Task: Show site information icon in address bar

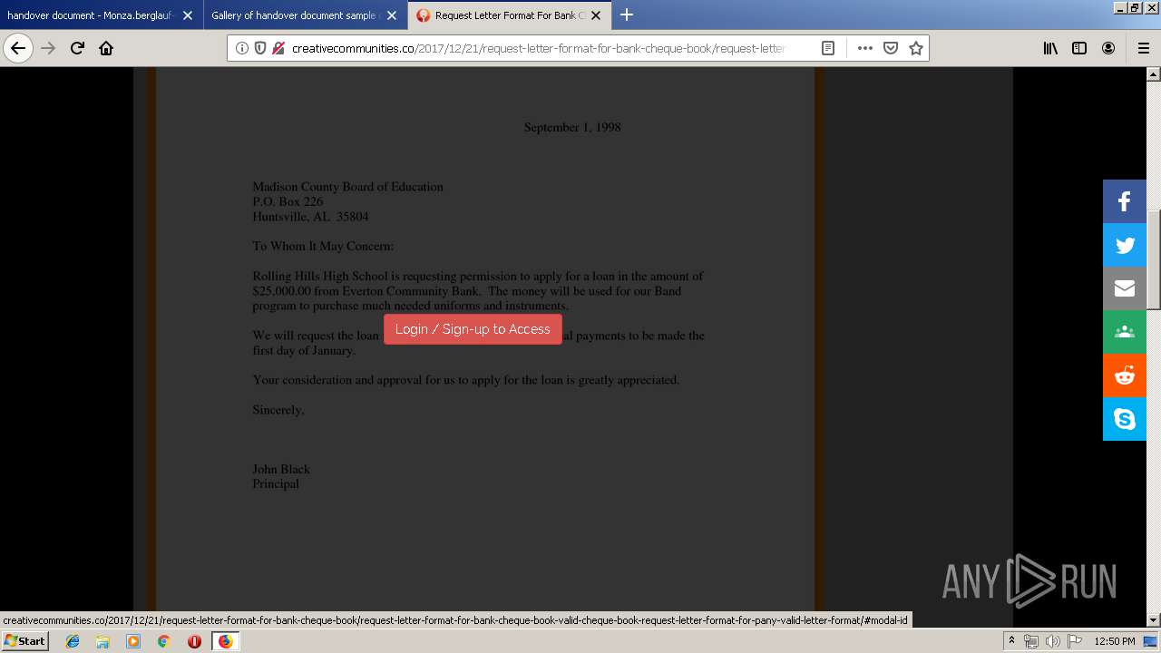Action: (x=242, y=48)
